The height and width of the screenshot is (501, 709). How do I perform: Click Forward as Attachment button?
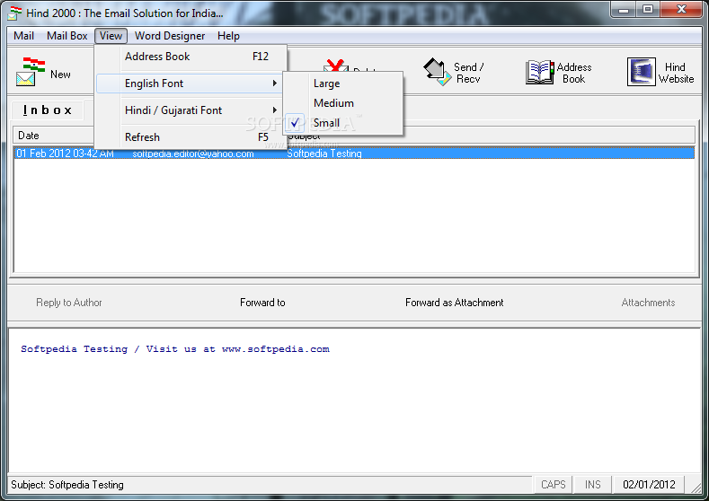click(454, 303)
